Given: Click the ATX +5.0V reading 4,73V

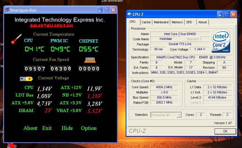Looking at the screenshot, I should click(x=44, y=104).
